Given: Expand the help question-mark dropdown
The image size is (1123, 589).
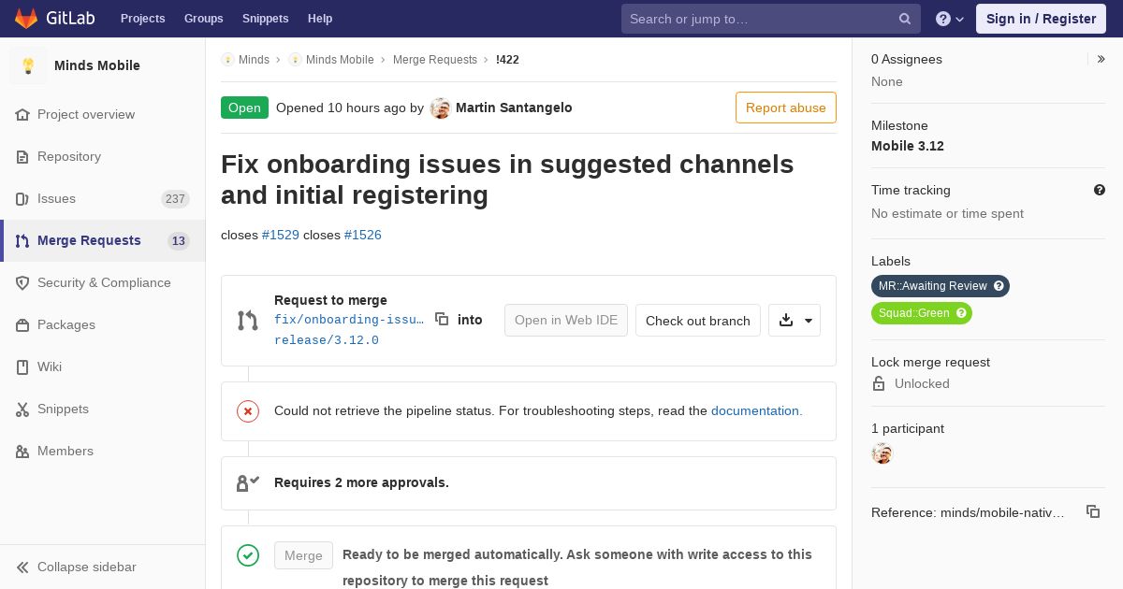Looking at the screenshot, I should click(x=950, y=19).
